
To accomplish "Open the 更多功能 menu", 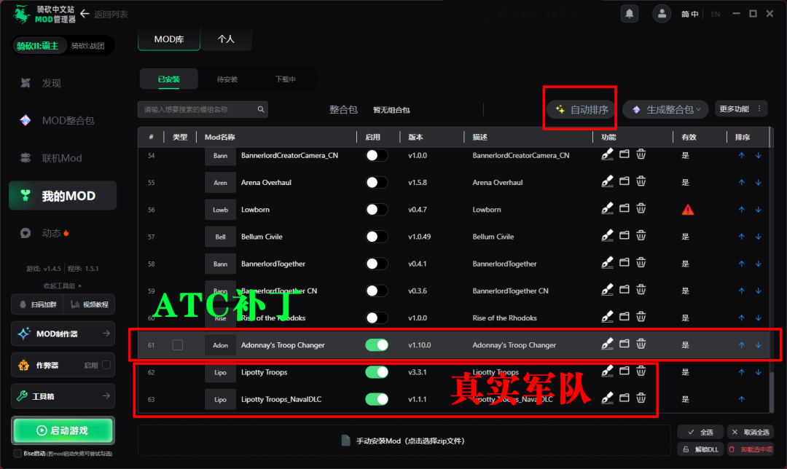I will (741, 109).
